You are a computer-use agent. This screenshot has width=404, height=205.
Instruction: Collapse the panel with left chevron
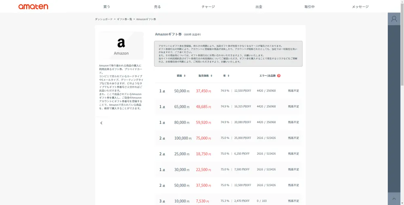(101, 123)
